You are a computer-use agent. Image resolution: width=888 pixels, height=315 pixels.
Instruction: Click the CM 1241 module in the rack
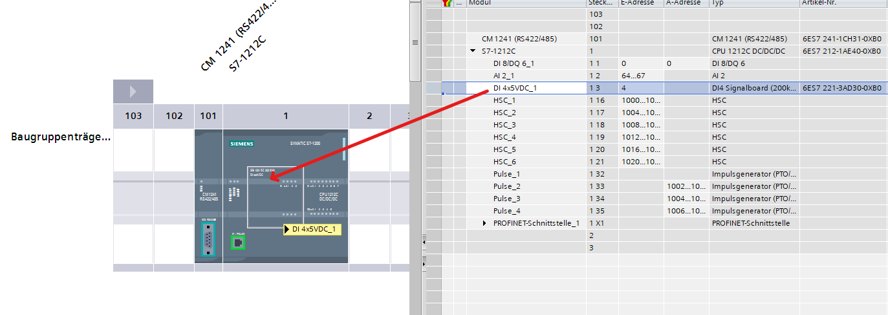pyautogui.click(x=208, y=196)
